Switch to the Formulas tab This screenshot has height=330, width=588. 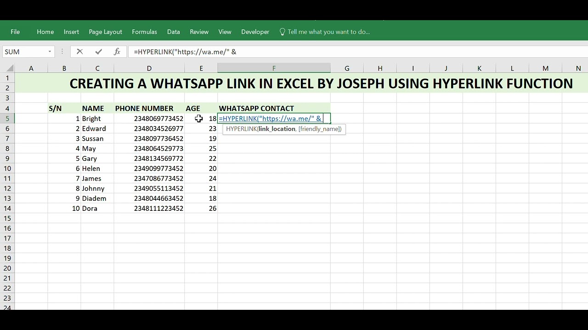coord(144,32)
